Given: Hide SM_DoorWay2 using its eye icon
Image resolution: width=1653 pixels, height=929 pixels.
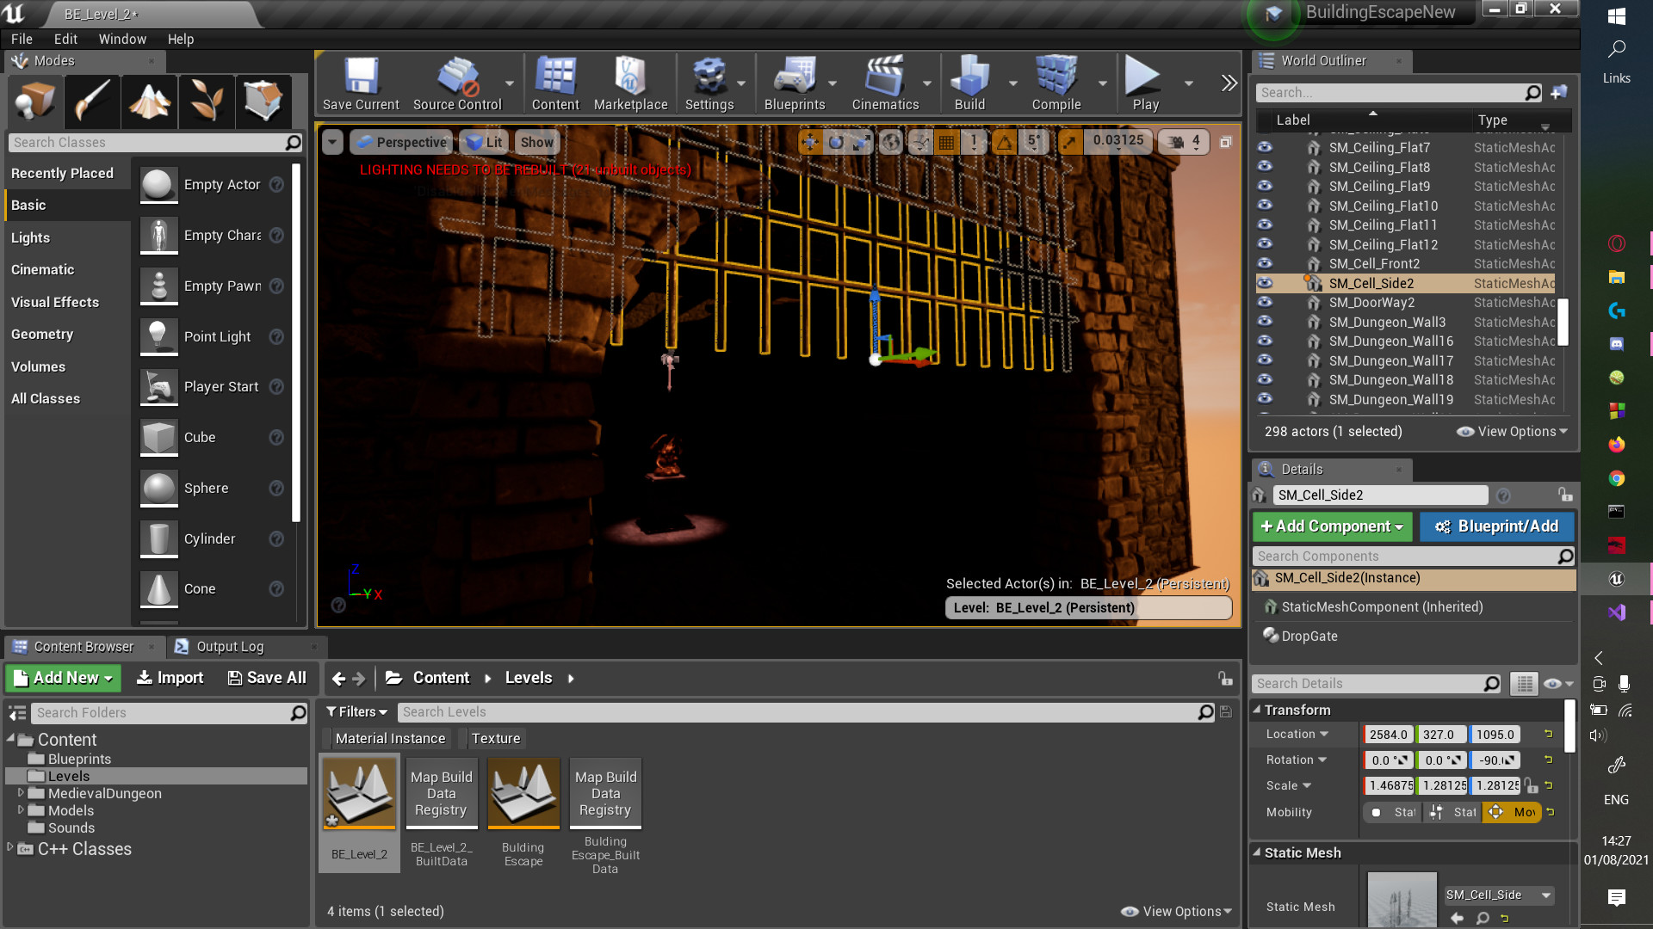Looking at the screenshot, I should (x=1265, y=302).
